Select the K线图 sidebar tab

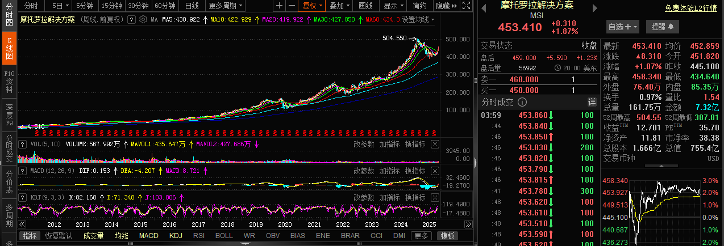[9, 48]
